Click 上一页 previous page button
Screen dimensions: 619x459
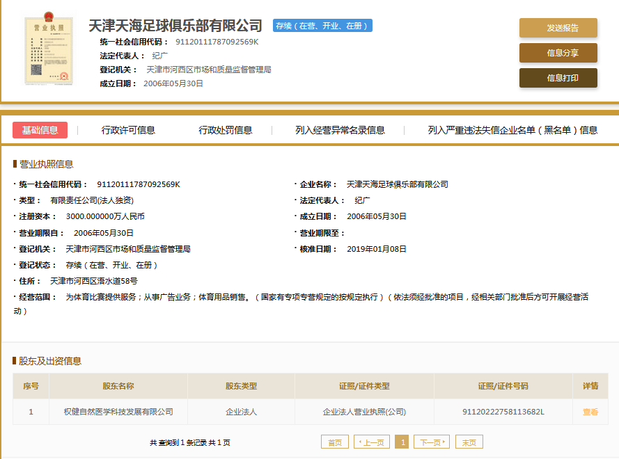(x=372, y=442)
